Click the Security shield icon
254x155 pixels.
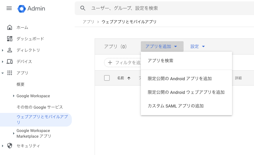tap(10, 146)
